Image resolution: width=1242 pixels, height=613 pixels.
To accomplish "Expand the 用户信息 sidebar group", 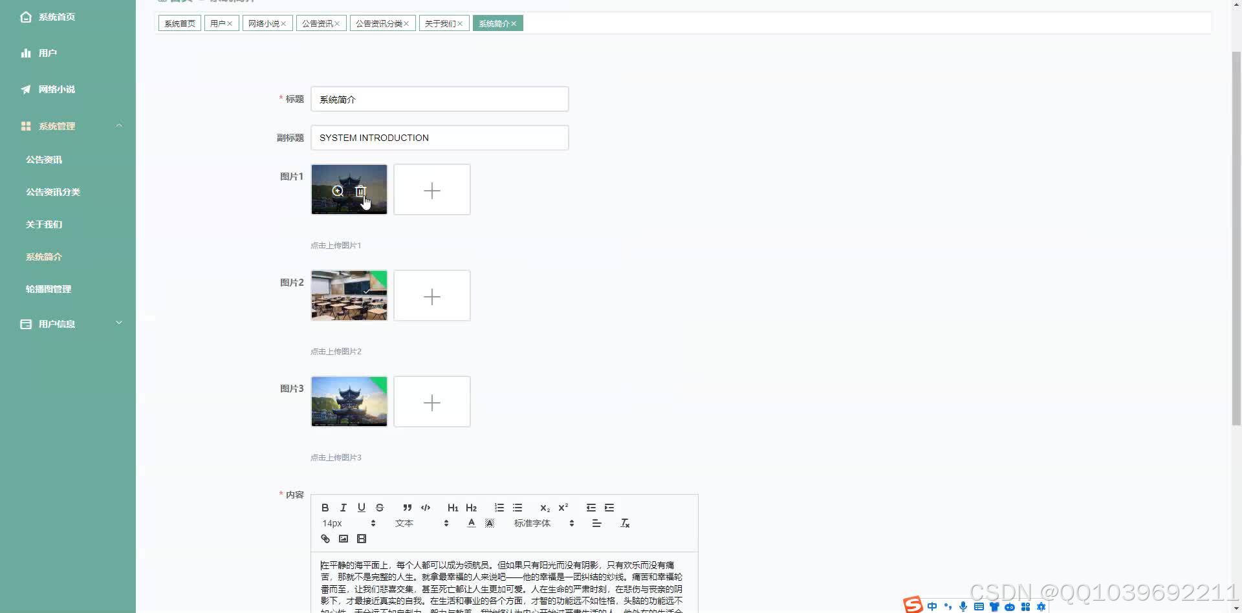I will (x=68, y=324).
